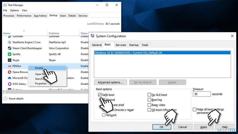The height and width of the screenshot is (134, 238).
Task: Close the System Configuration dialog
Action: (232, 36)
